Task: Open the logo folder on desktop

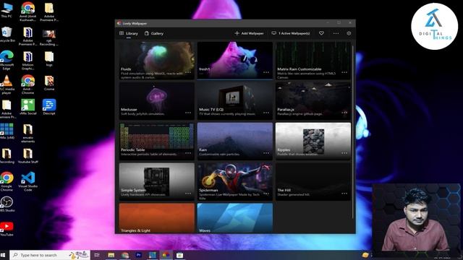Action: (49, 58)
